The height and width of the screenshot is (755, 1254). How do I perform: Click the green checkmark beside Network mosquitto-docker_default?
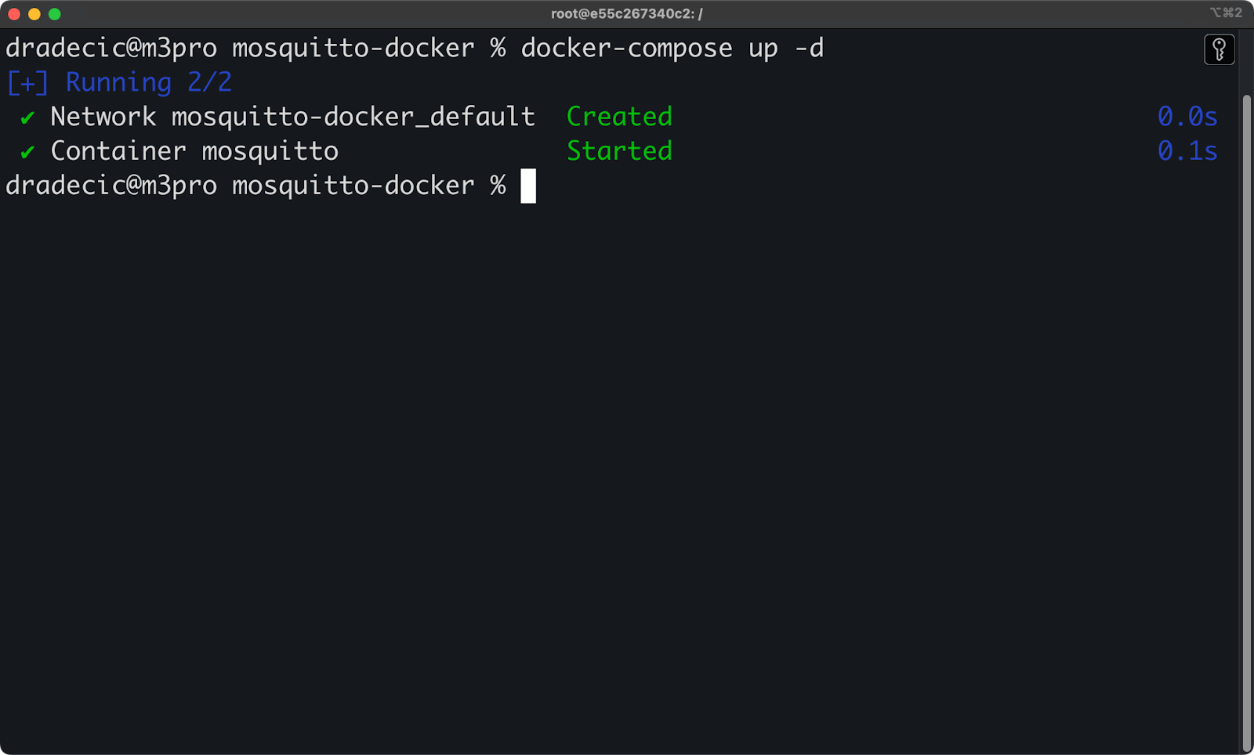26,117
